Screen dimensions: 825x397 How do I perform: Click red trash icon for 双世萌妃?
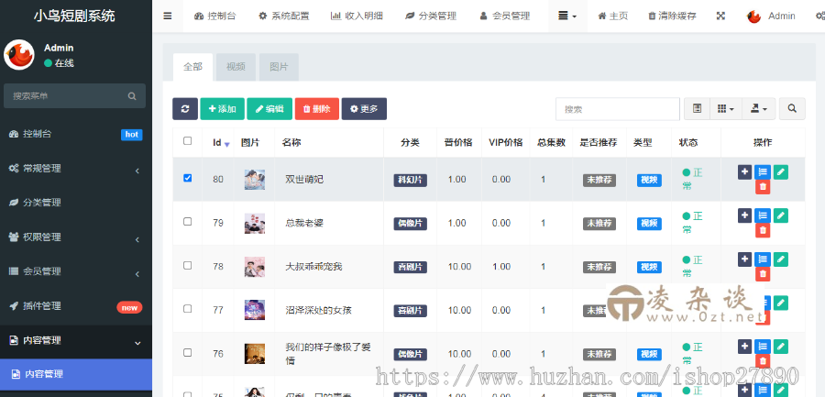(x=763, y=187)
